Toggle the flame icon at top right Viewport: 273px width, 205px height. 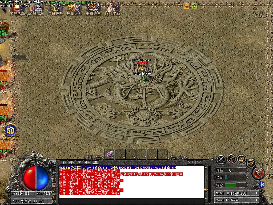[x=186, y=6]
